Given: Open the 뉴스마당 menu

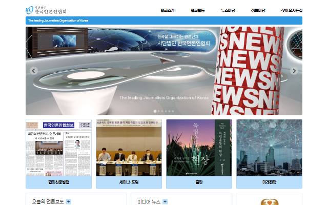Looking at the screenshot, I should pyautogui.click(x=228, y=10).
